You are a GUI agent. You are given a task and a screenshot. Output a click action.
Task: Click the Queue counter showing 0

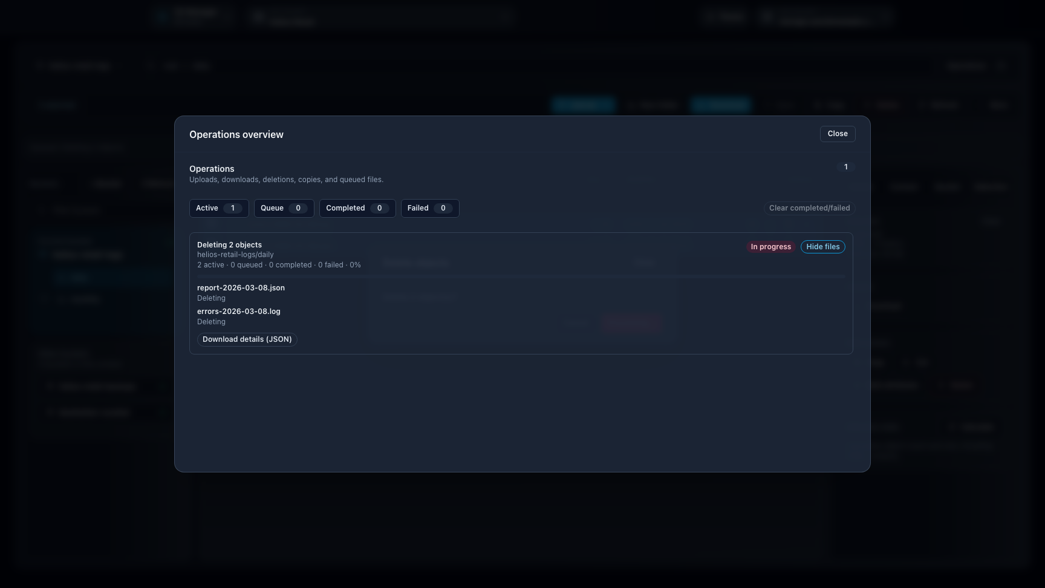(x=298, y=207)
